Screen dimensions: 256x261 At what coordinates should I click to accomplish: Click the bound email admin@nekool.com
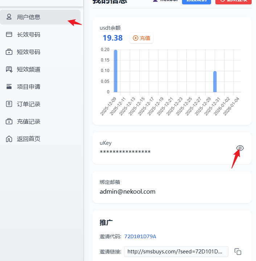pyautogui.click(x=127, y=191)
